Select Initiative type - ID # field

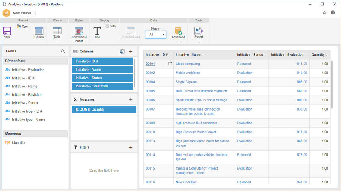pos(27,111)
